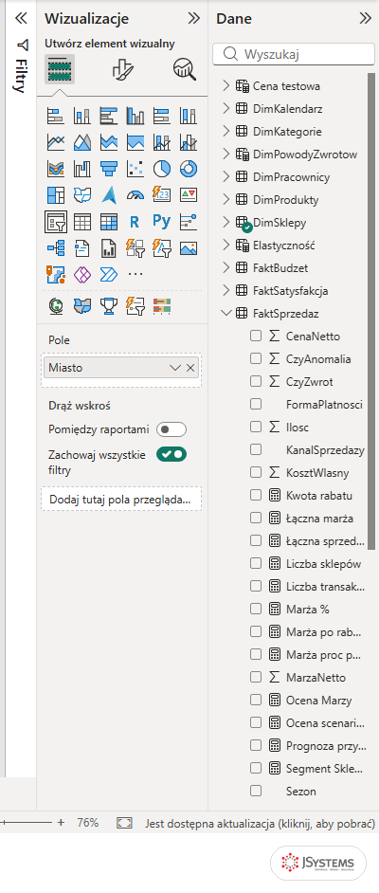Select the 100% stacked column chart visual
The width and height of the screenshot is (379, 893).
click(x=189, y=116)
